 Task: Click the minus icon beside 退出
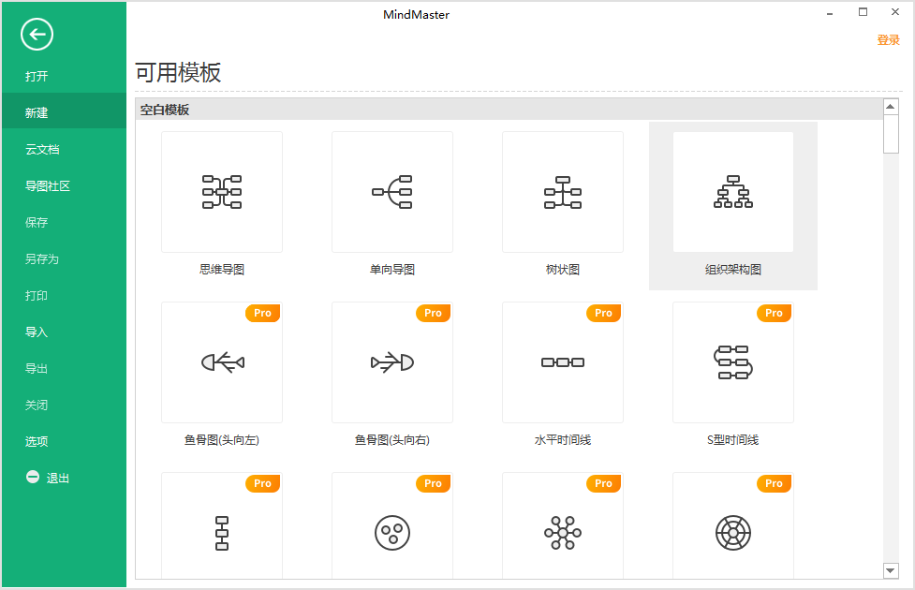pos(33,478)
